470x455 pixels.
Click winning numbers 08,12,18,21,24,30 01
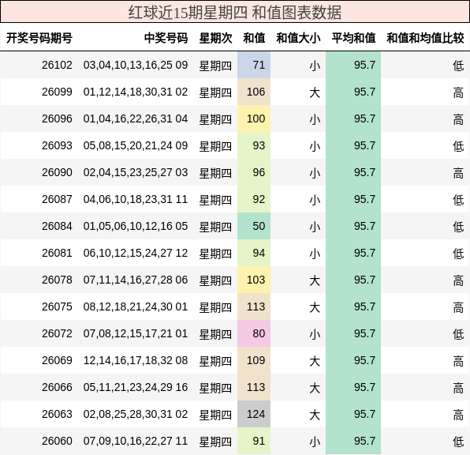pyautogui.click(x=136, y=307)
